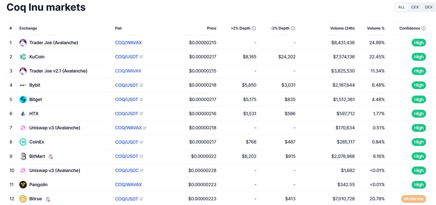436x205 pixels.
Task: Click the Bitrue exchange logo
Action: 23,199
